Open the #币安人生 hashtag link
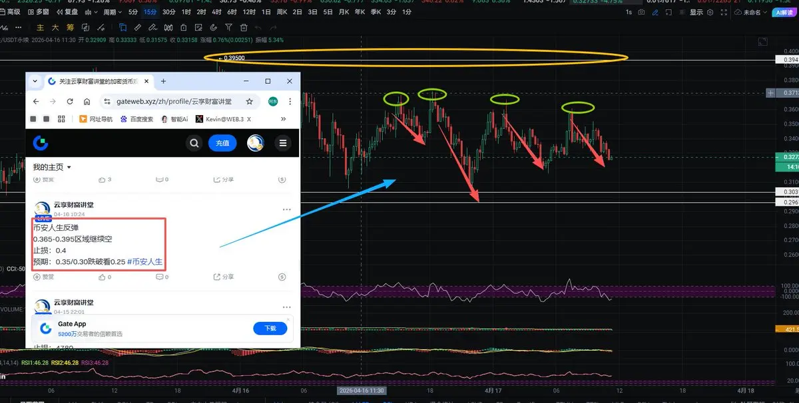This screenshot has width=799, height=403. tap(144, 261)
